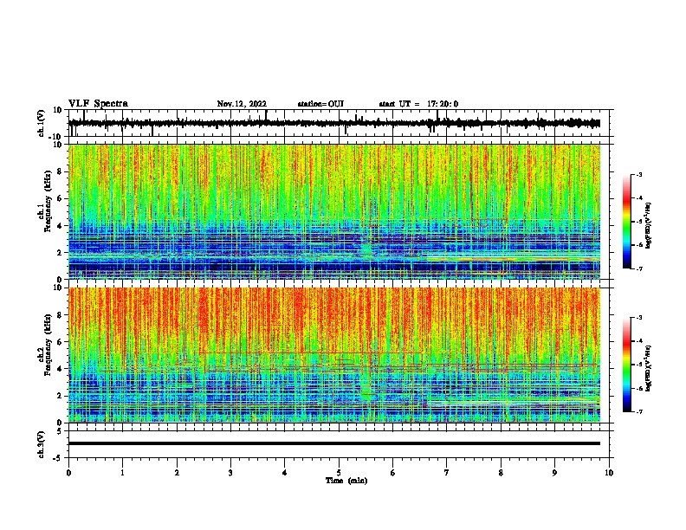The width and height of the screenshot is (686, 530).
Task: Click the "8" kHz tick on ch.1 spectrogram axis
Action: 60,171
